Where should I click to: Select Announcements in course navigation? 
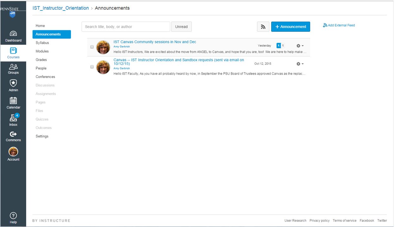[x=52, y=34]
